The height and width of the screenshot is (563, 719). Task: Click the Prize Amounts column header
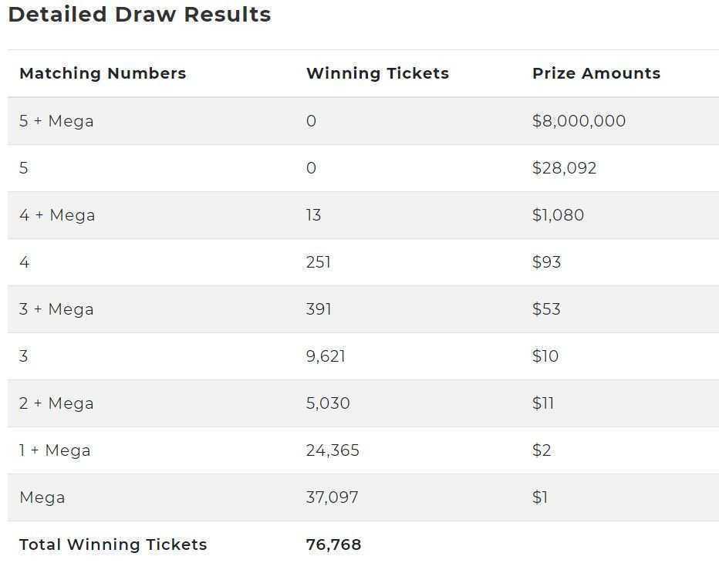coord(596,73)
